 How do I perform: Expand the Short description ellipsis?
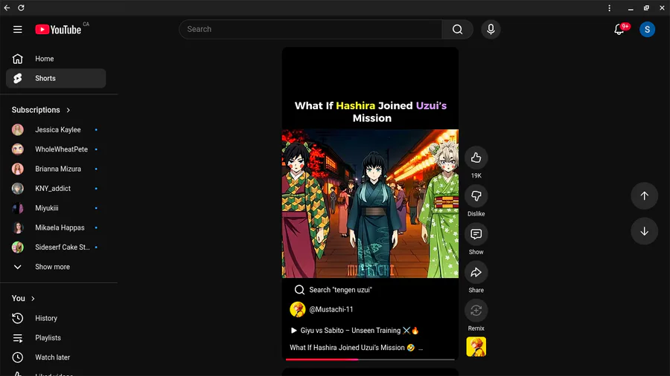point(421,348)
